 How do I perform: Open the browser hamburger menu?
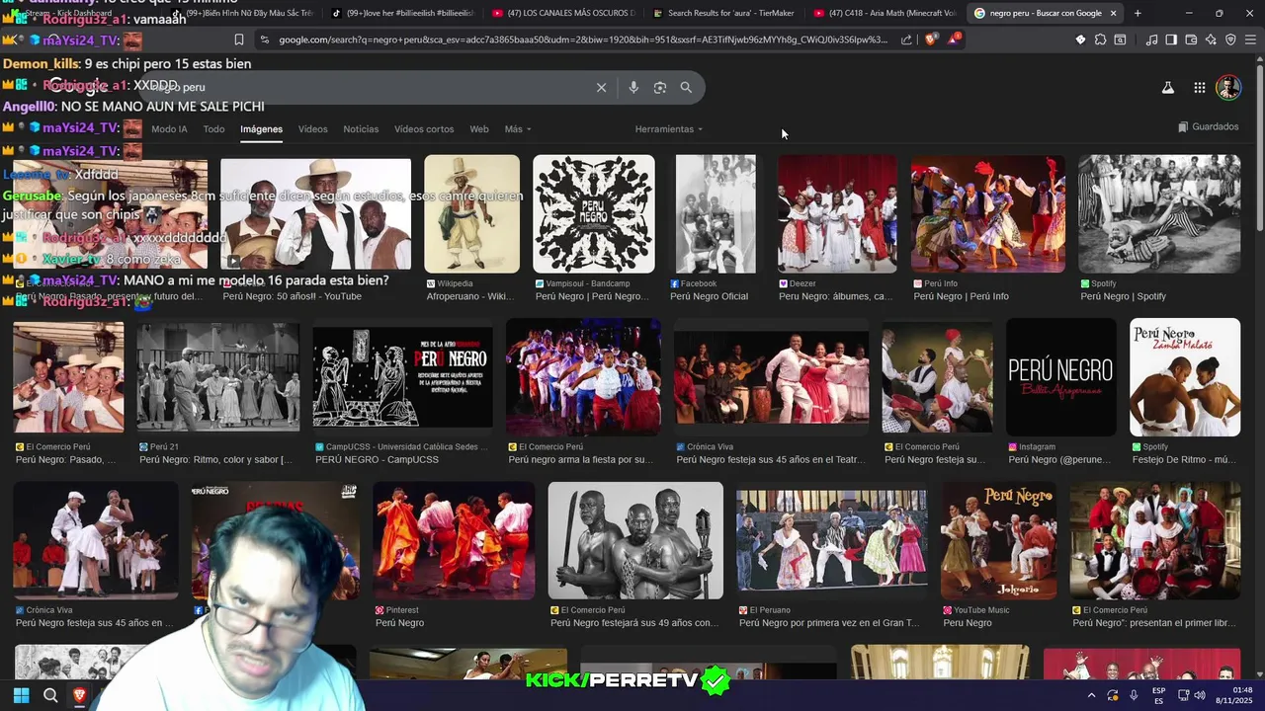point(1249,39)
